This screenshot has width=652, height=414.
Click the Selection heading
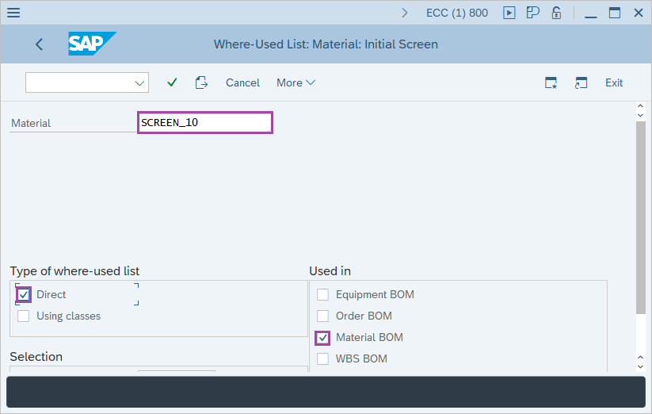36,357
